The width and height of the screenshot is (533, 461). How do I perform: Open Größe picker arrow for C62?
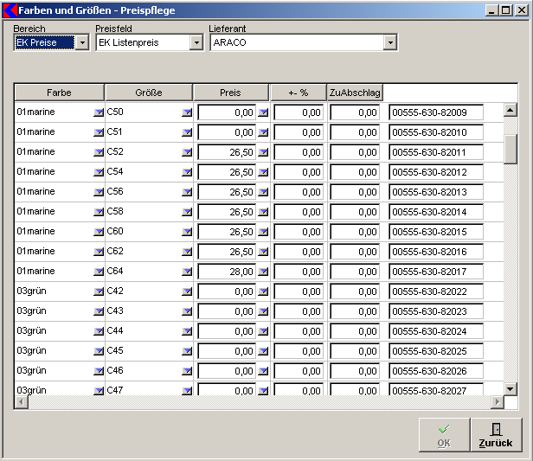point(187,252)
